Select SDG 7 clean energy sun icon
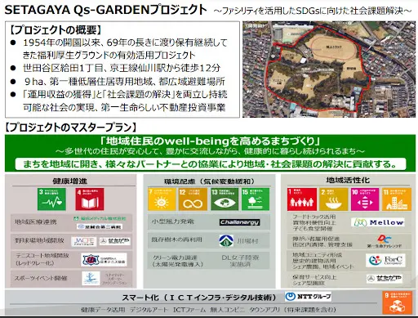The width and height of the screenshot is (418, 318). click(x=162, y=199)
